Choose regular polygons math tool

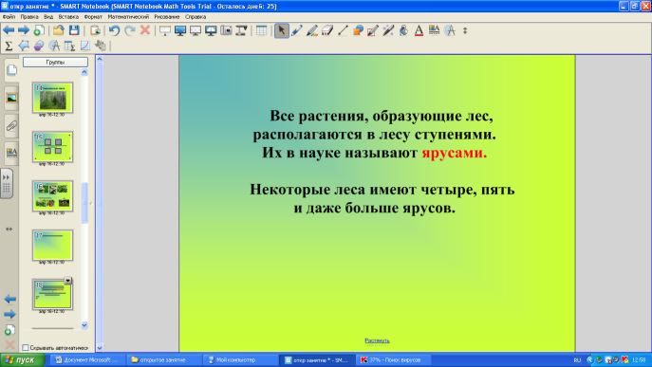pyautogui.click(x=39, y=46)
